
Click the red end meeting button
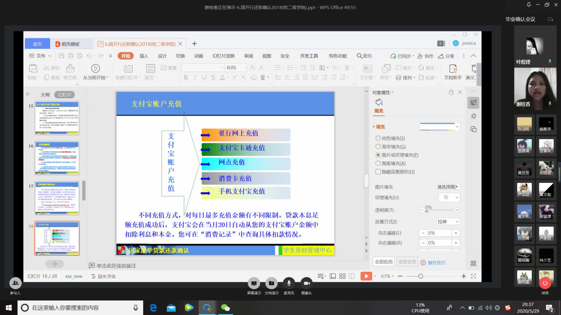click(x=545, y=283)
